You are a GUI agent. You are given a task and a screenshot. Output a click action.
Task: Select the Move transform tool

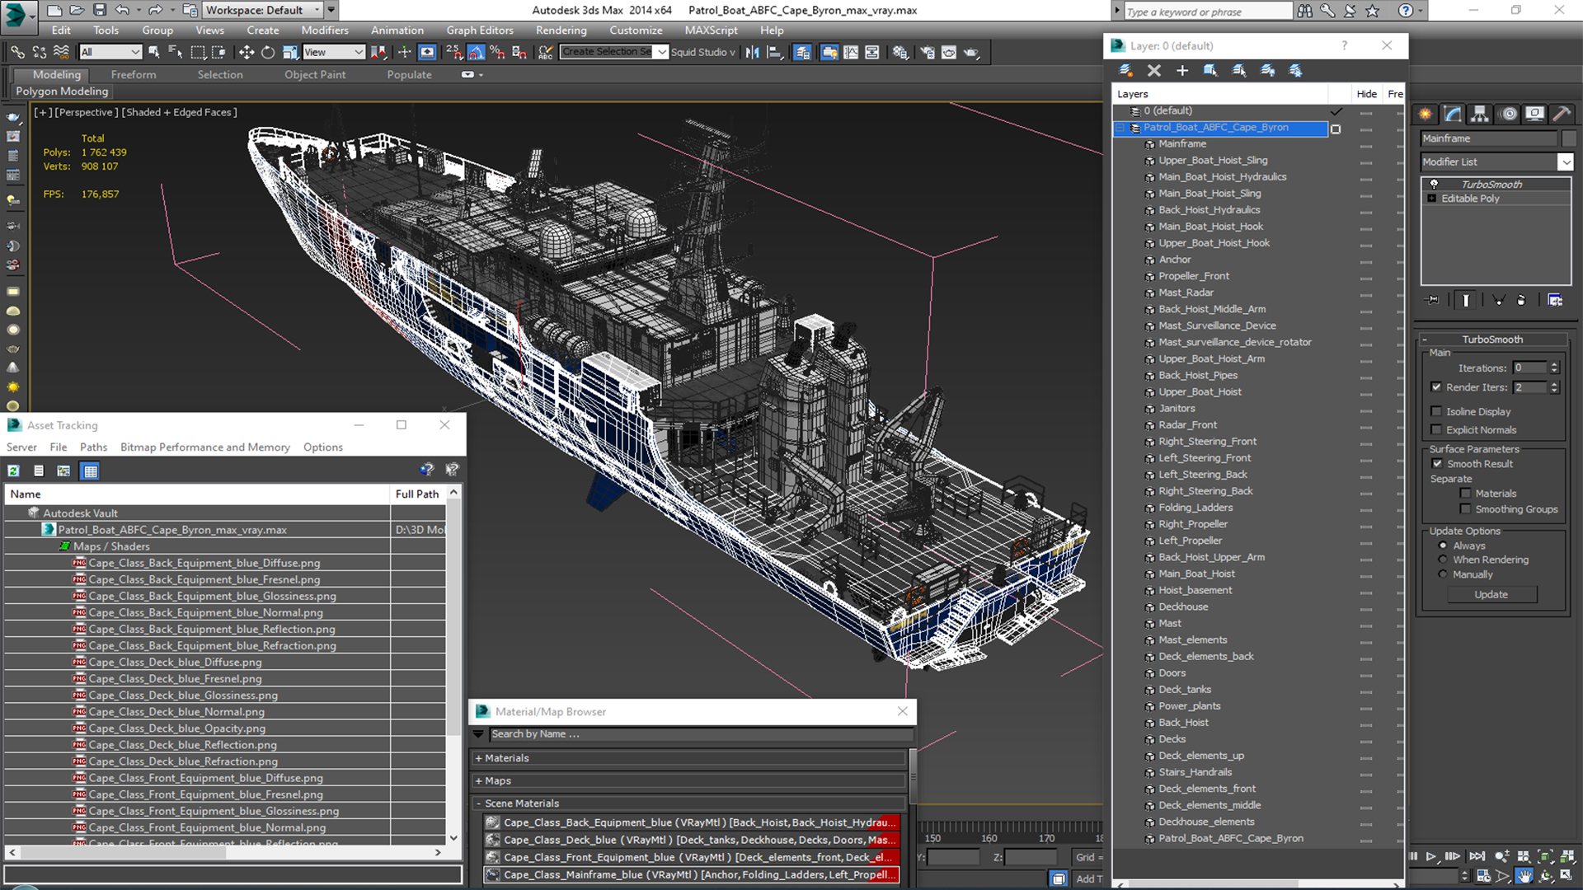246,52
